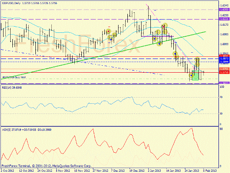Click the 5 Feb 2013 date label
Viewport: 230px width, 173px height.
[x=210, y=171]
